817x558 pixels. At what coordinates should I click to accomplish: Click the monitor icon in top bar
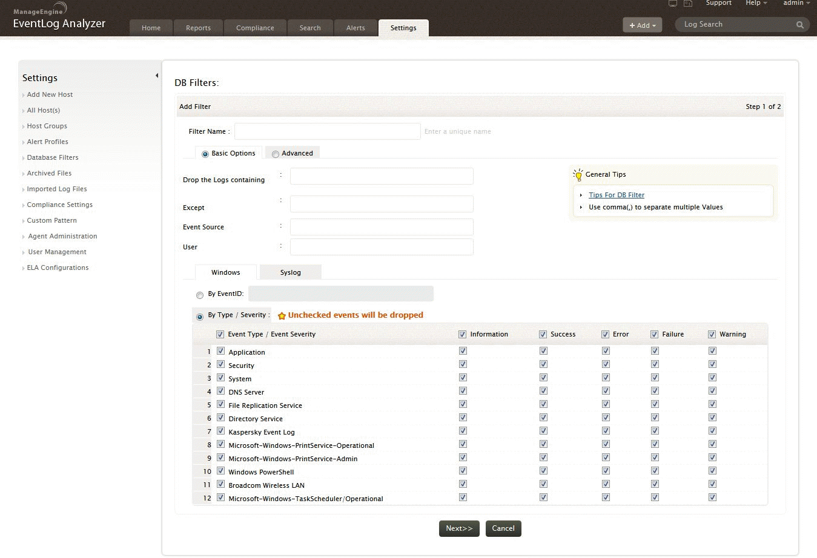pos(672,4)
